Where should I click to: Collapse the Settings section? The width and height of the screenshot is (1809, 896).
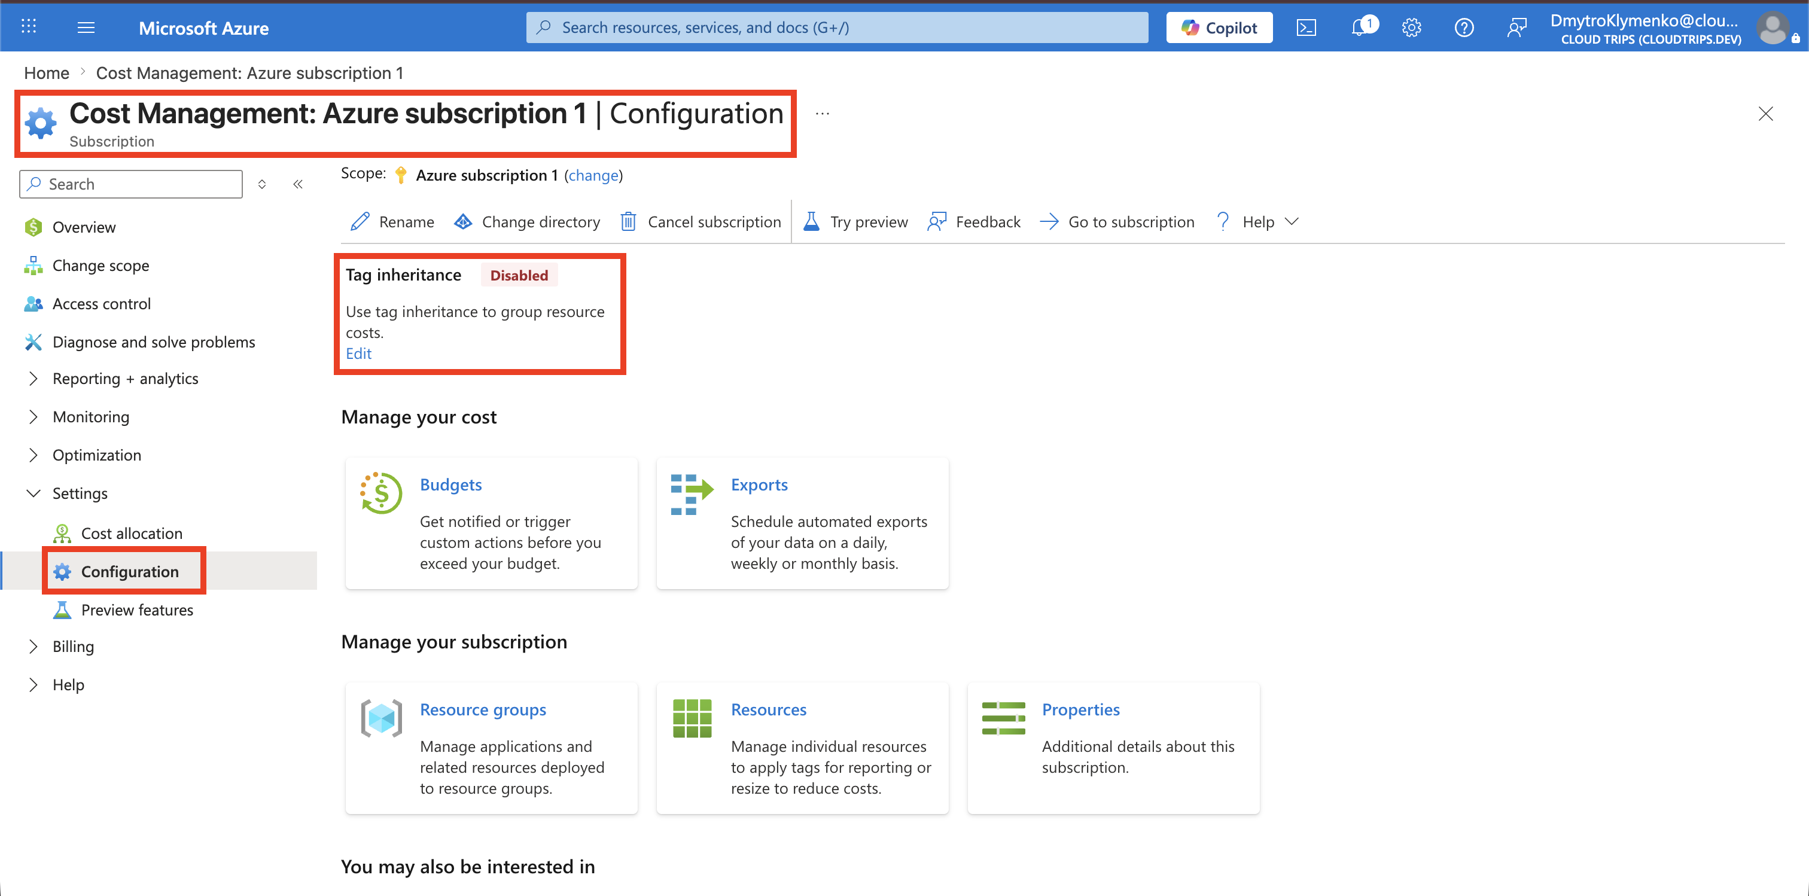pyautogui.click(x=80, y=493)
